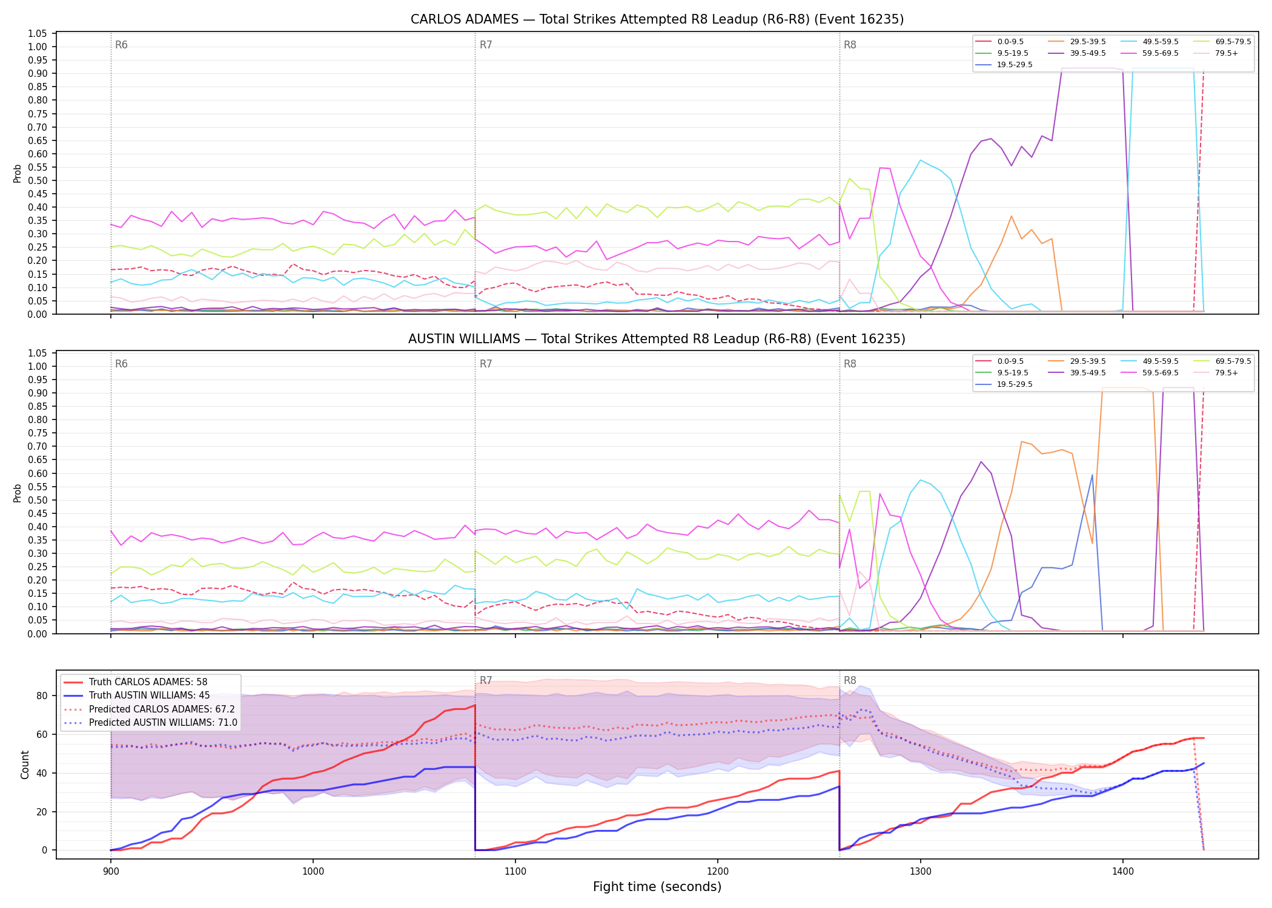Click the 1400 x-axis tick label
This screenshot has width=1272, height=908.
1123,872
